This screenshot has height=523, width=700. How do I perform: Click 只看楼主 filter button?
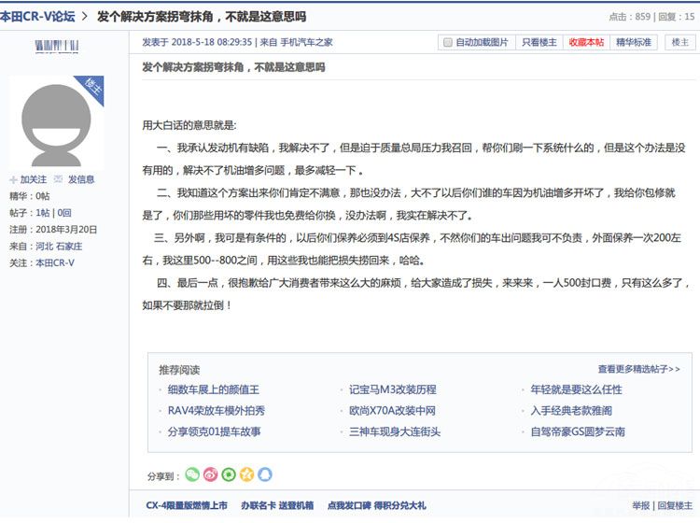(x=539, y=43)
